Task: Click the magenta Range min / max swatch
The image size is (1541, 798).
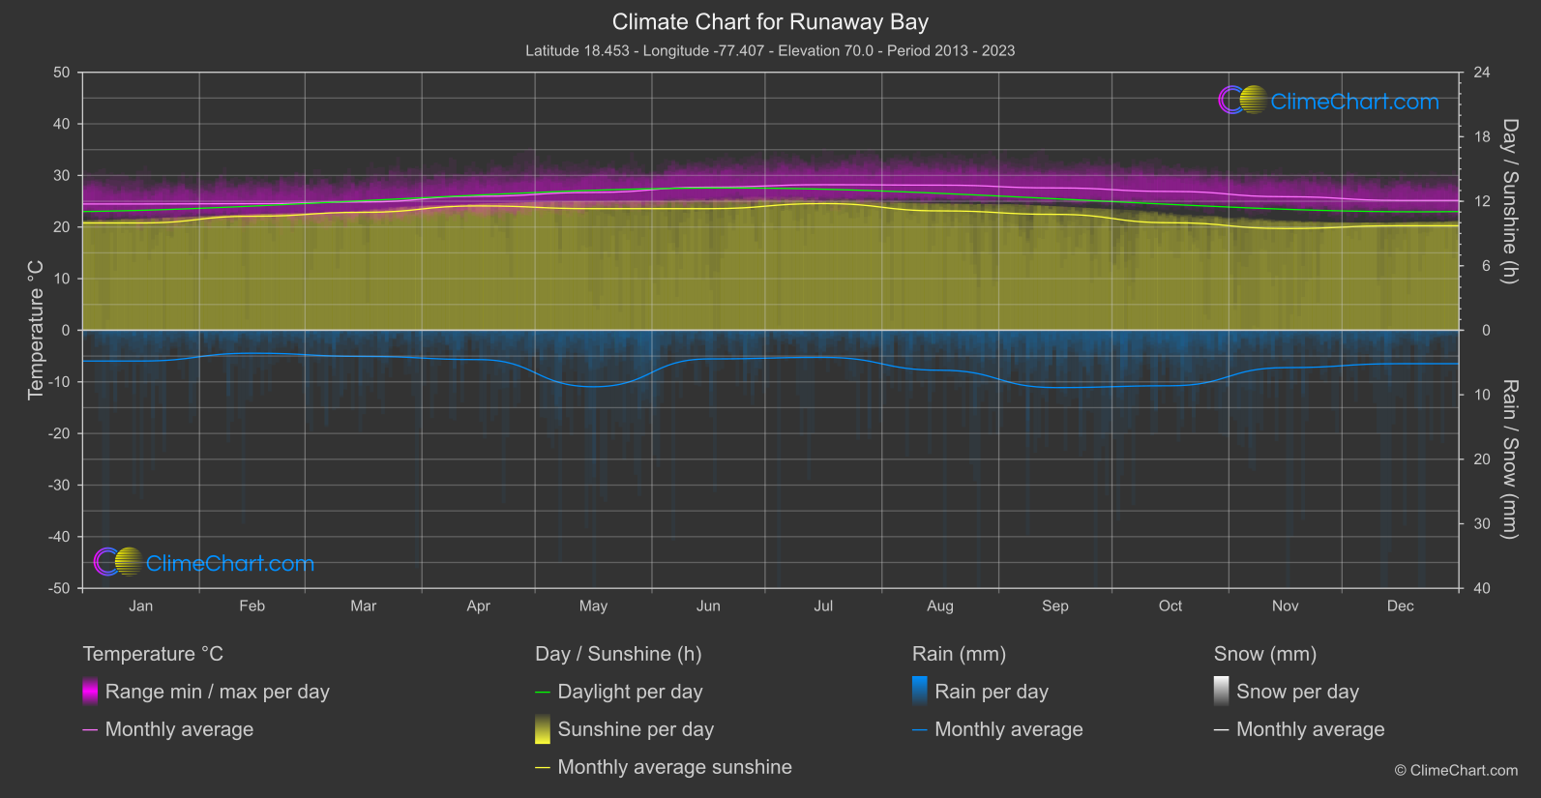Action: pyautogui.click(x=90, y=692)
